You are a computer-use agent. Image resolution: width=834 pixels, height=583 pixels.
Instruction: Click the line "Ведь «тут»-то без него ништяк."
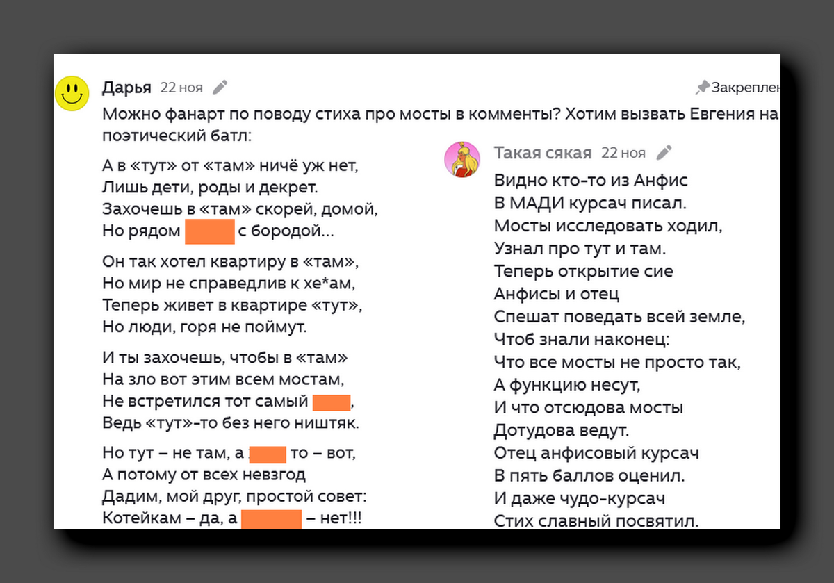click(231, 422)
